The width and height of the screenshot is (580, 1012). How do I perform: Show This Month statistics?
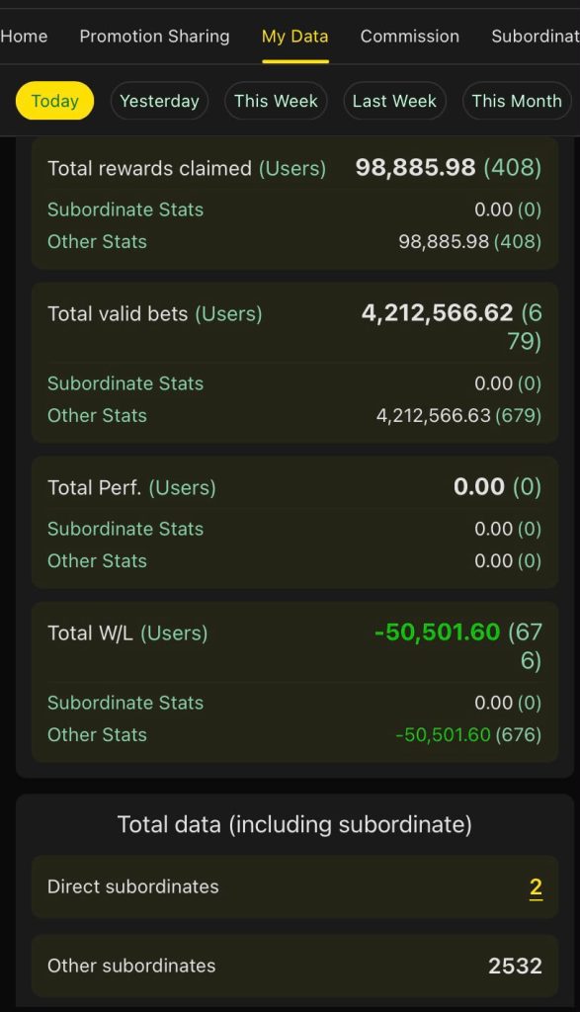[517, 101]
